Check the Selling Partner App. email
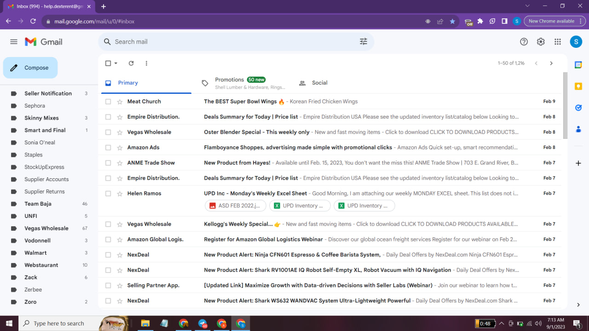The image size is (589, 331). point(108,285)
